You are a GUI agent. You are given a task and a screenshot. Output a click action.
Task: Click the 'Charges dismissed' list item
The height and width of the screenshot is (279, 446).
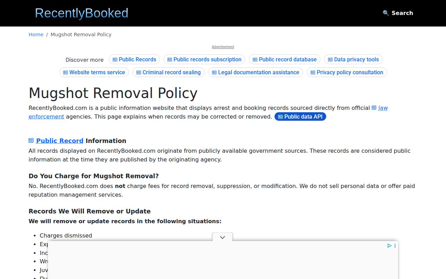[66, 235]
